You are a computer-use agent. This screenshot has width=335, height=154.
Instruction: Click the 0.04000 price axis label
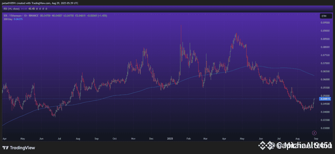point(325,112)
